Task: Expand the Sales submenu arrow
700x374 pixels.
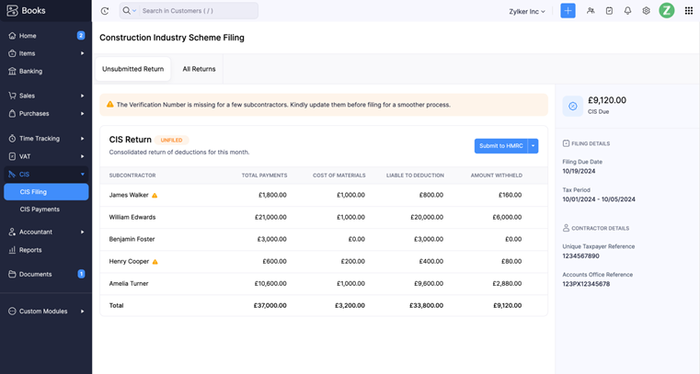Action: [82, 96]
